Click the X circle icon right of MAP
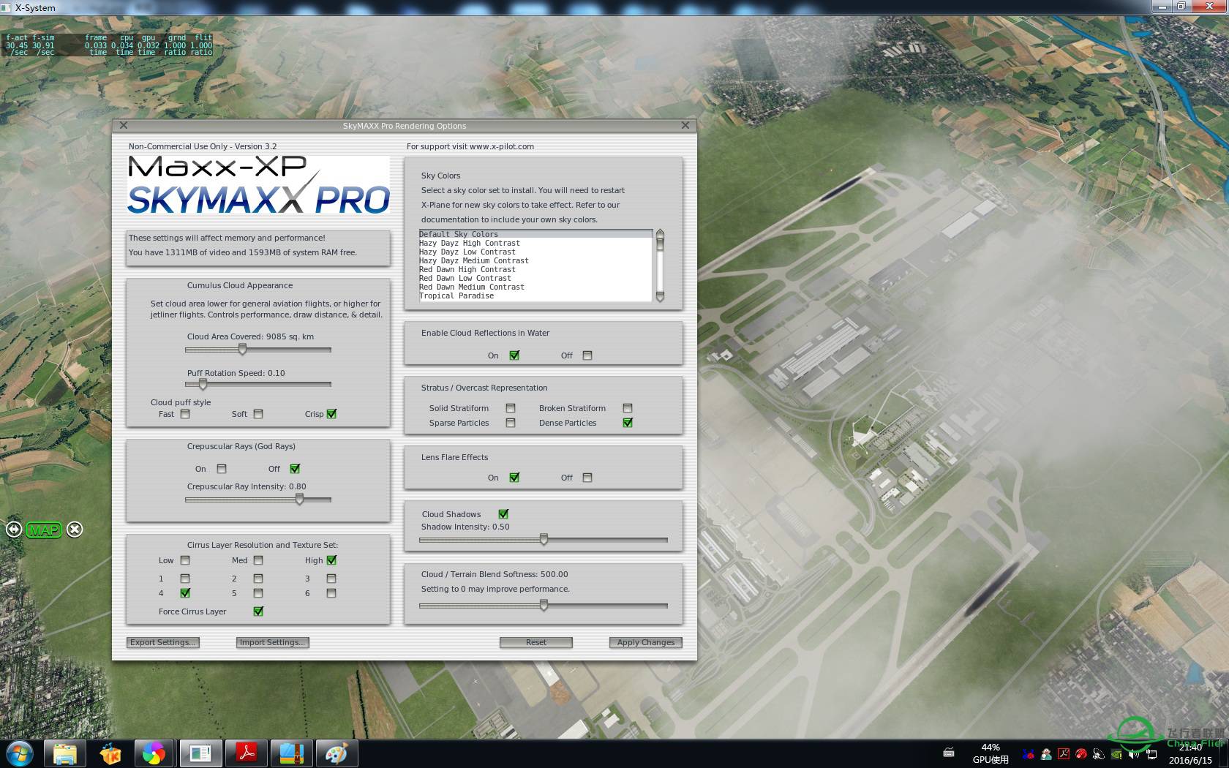 coord(75,530)
